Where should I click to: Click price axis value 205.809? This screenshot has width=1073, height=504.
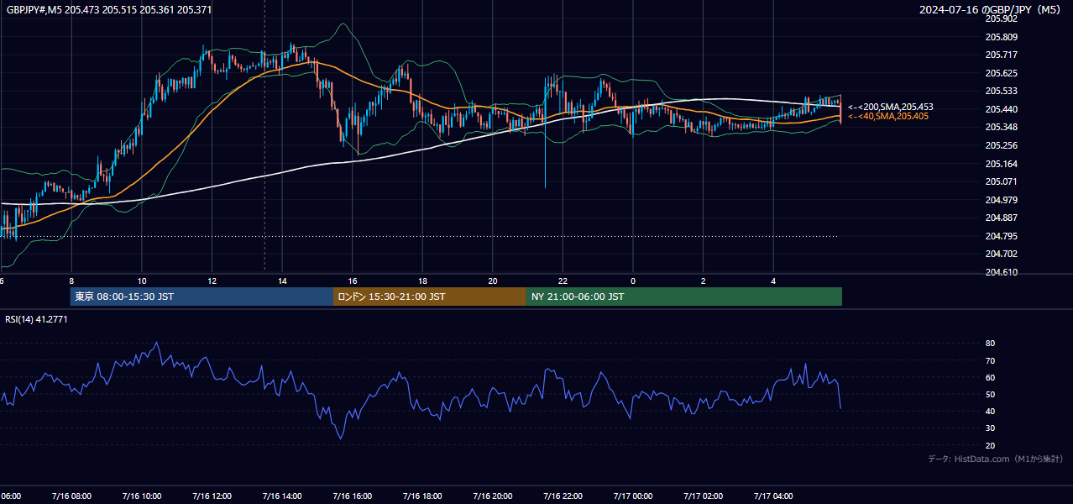coord(1001,37)
